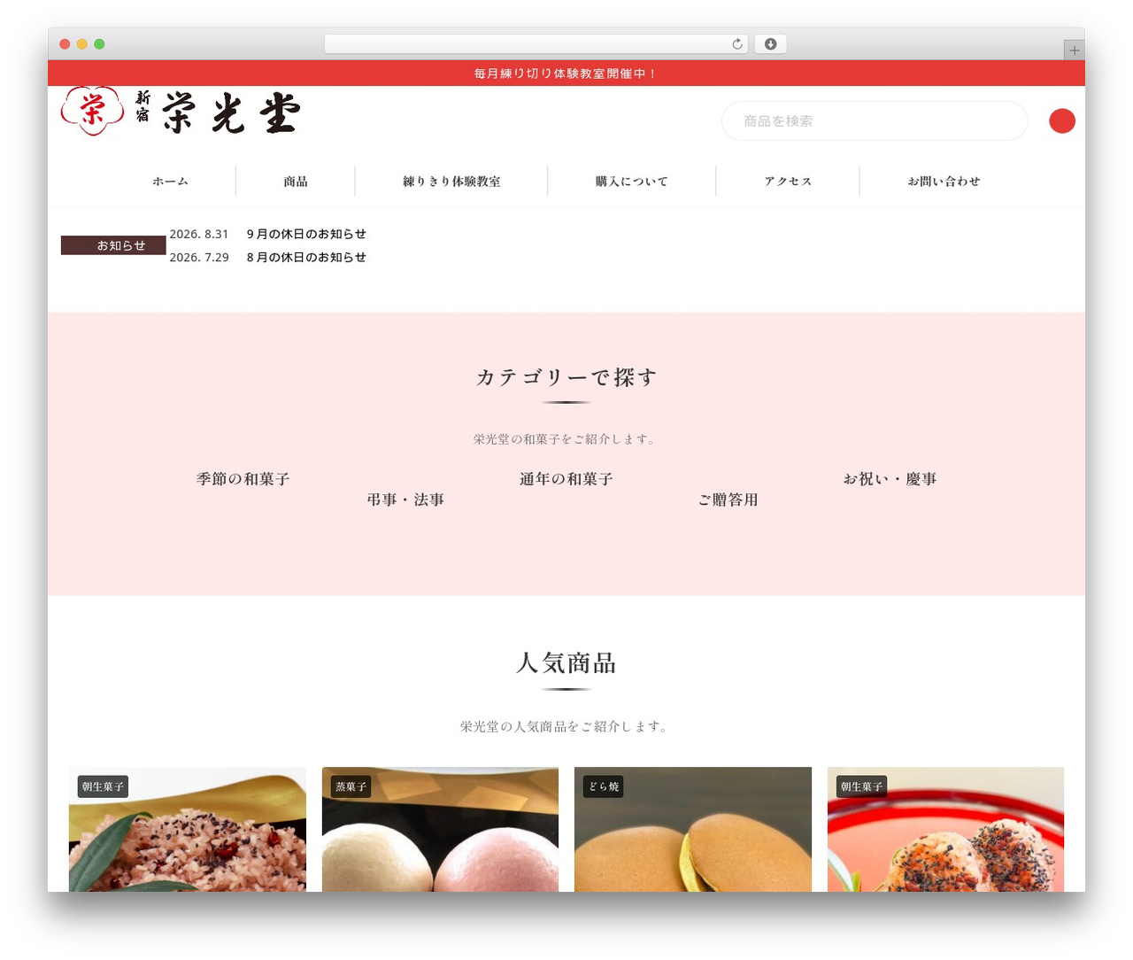This screenshot has width=1133, height=960.
Task: Open the notice 8月の休日のお知らせ
Action: click(x=306, y=257)
